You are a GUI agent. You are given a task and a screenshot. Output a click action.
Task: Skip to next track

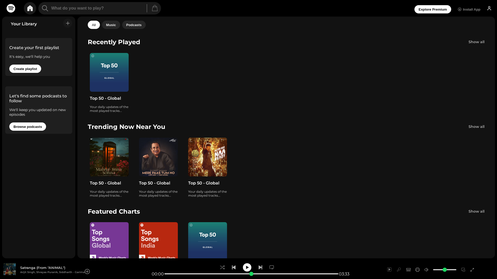(260, 267)
